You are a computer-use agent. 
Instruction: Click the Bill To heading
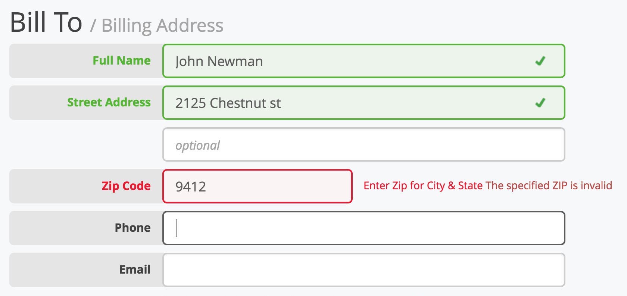pos(46,22)
